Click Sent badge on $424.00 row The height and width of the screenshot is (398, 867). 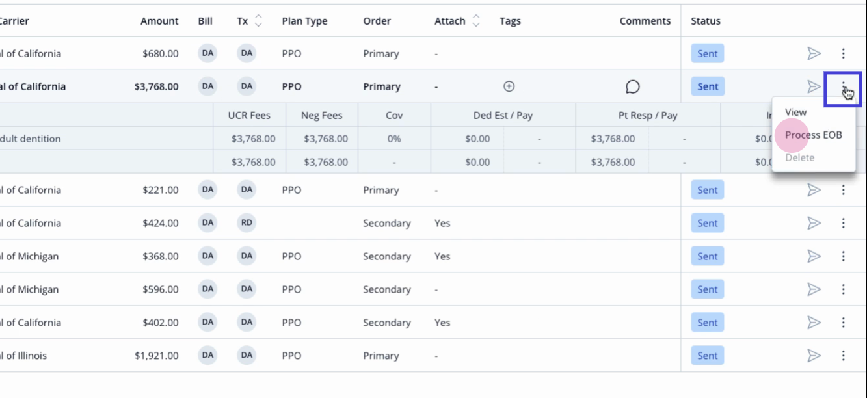click(708, 223)
